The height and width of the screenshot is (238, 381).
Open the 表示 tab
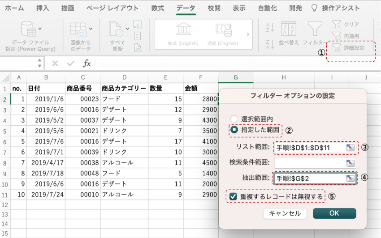click(x=239, y=8)
